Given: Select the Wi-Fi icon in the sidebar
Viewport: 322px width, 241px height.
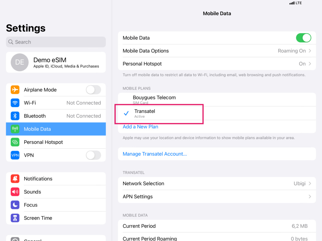Looking at the screenshot, I should pyautogui.click(x=15, y=103).
